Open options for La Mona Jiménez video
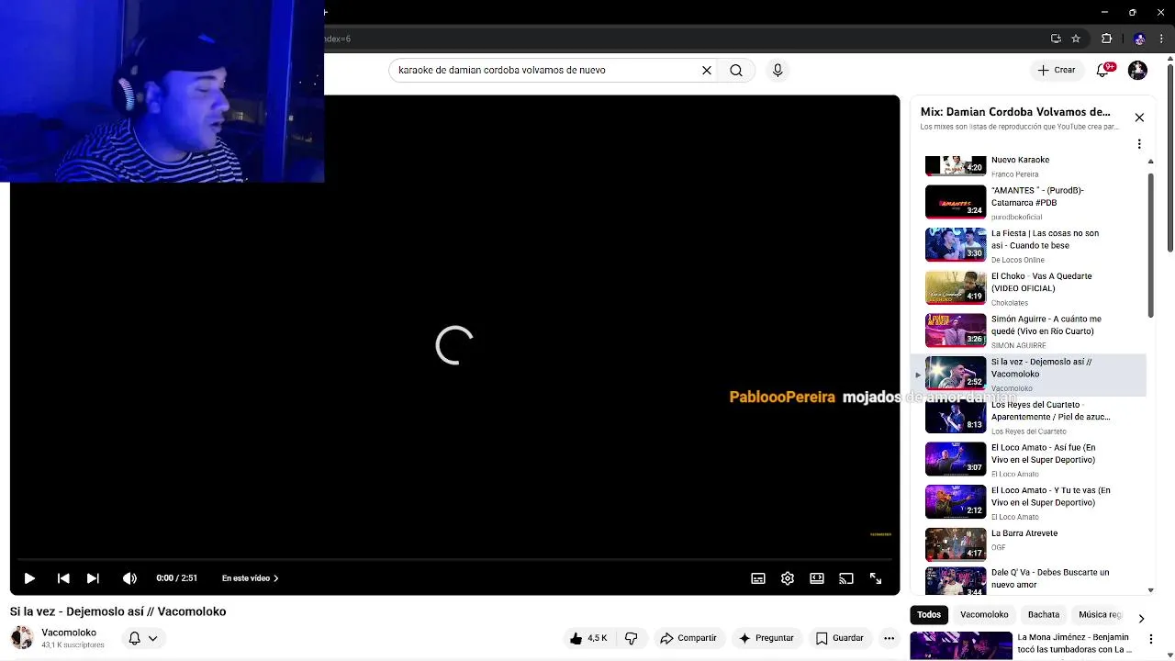 click(1151, 640)
